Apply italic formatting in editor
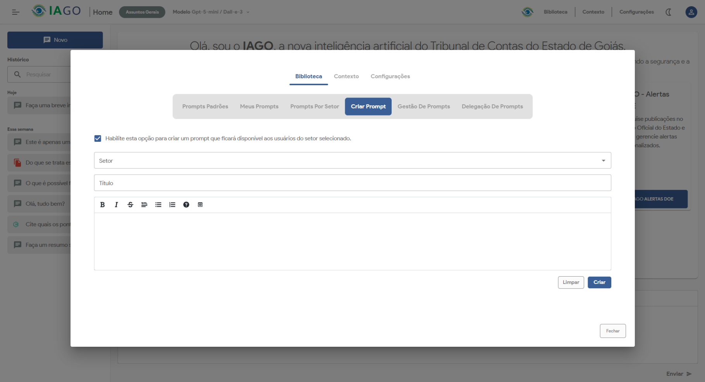 [x=116, y=205]
